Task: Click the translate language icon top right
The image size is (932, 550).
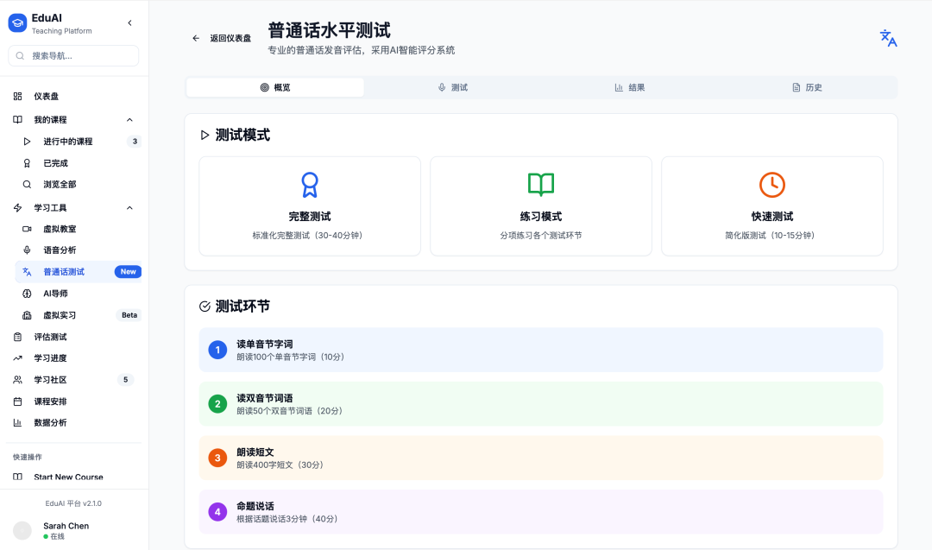Action: tap(888, 38)
